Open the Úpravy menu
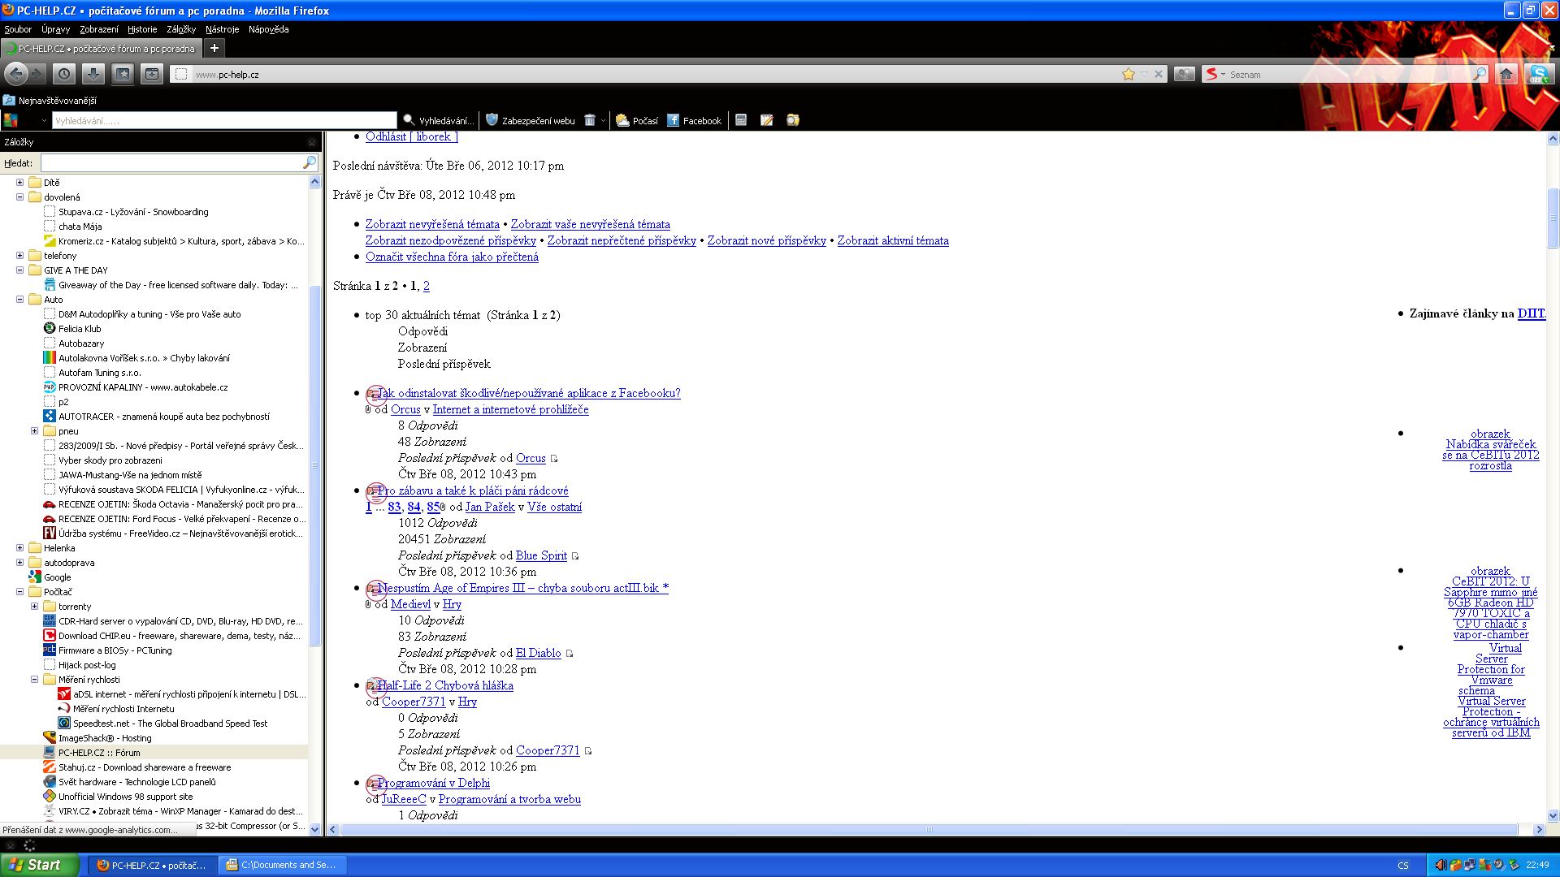1560x877 pixels. 55,29
